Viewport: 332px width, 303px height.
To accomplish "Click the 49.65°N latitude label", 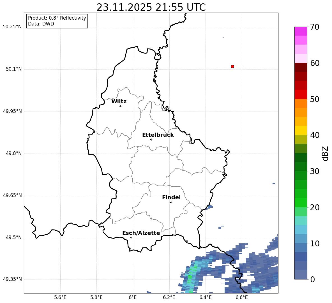I will [x=12, y=195].
